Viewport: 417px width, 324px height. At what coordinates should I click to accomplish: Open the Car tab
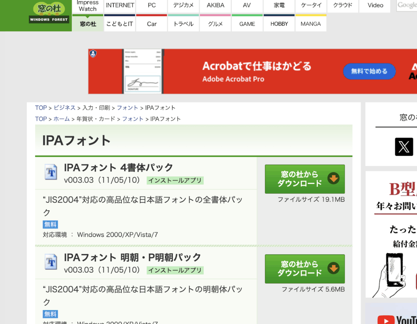pyautogui.click(x=151, y=24)
